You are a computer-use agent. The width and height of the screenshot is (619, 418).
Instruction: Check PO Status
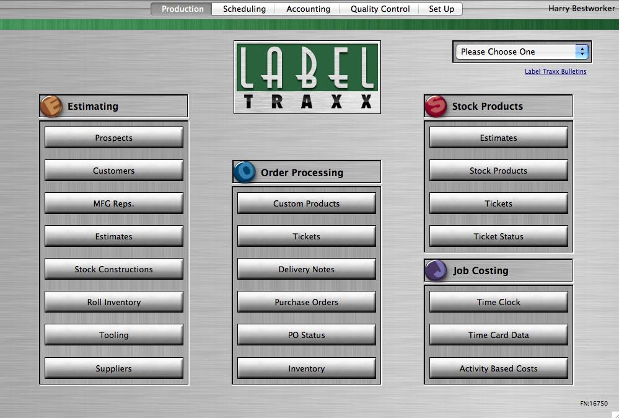[306, 335]
